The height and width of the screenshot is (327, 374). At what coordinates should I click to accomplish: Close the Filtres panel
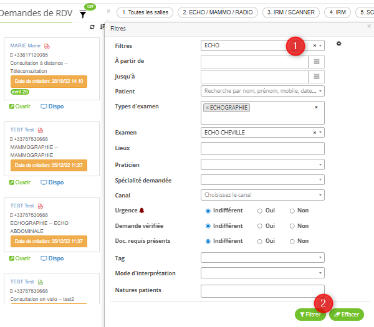pos(368,27)
